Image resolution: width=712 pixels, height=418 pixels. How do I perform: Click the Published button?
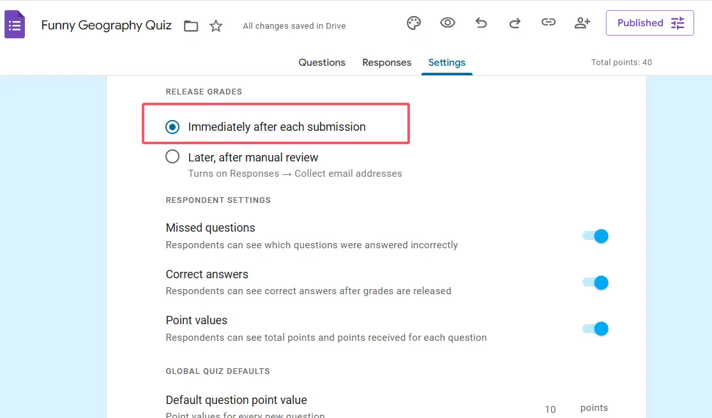pos(649,23)
